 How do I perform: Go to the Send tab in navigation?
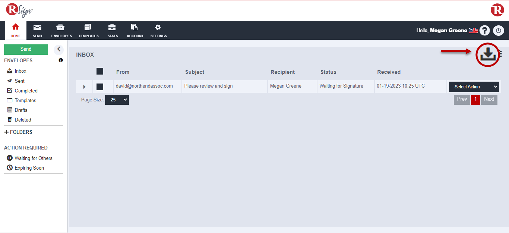(x=37, y=31)
